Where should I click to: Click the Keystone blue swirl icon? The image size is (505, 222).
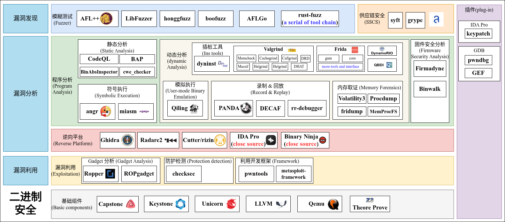(180, 204)
